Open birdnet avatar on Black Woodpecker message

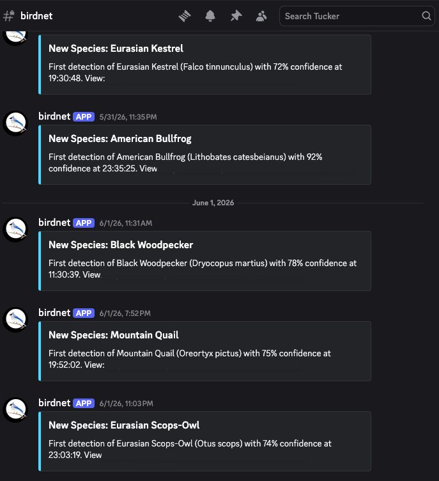pos(15,230)
